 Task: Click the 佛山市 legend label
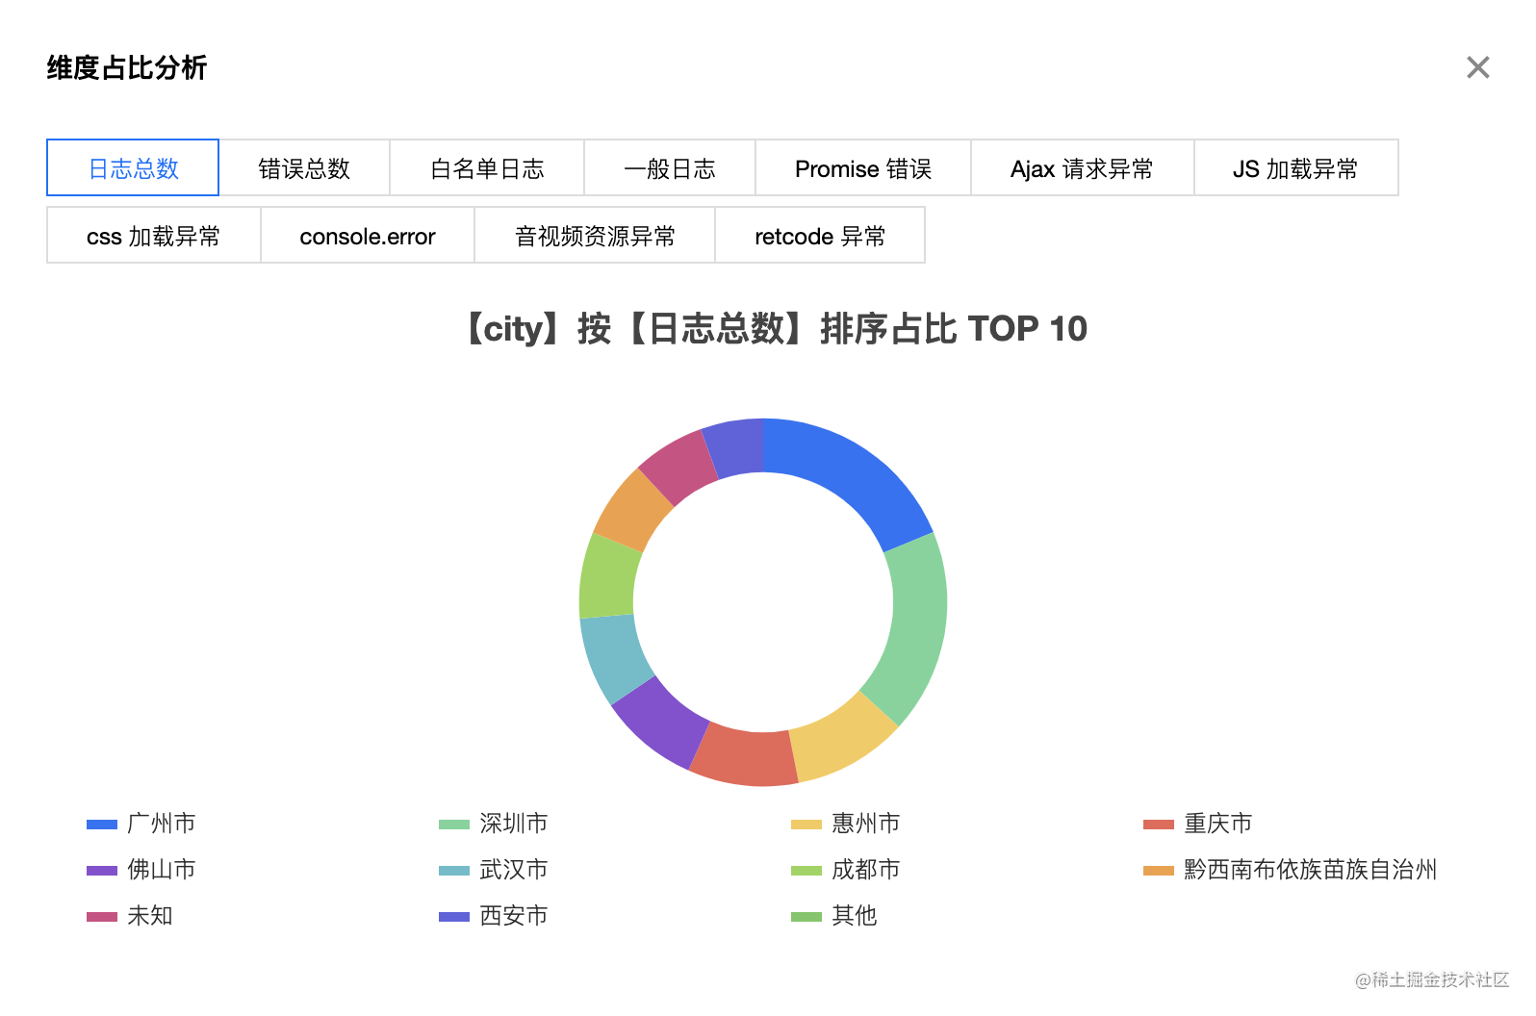click(x=162, y=870)
